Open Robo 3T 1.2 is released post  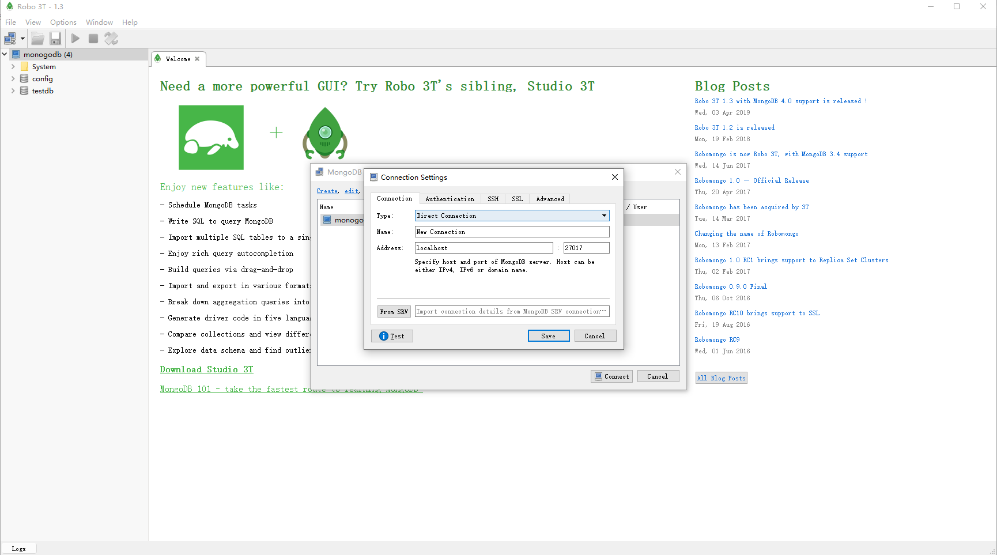(x=734, y=127)
